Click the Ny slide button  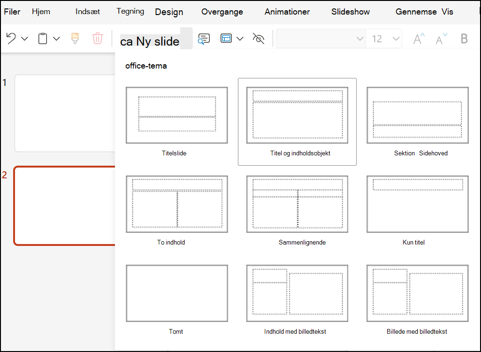[x=156, y=38]
